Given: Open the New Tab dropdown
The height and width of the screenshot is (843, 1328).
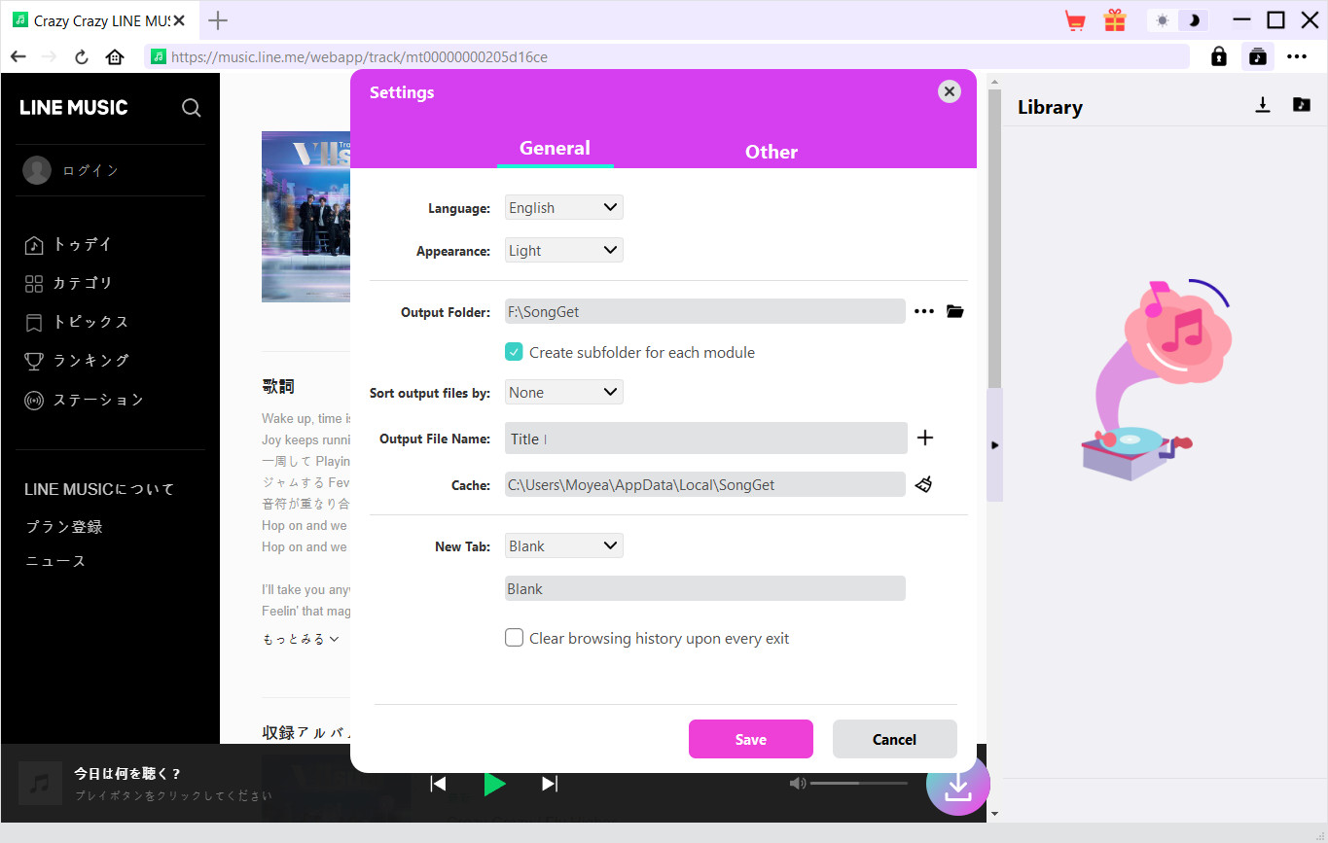Looking at the screenshot, I should coord(564,545).
